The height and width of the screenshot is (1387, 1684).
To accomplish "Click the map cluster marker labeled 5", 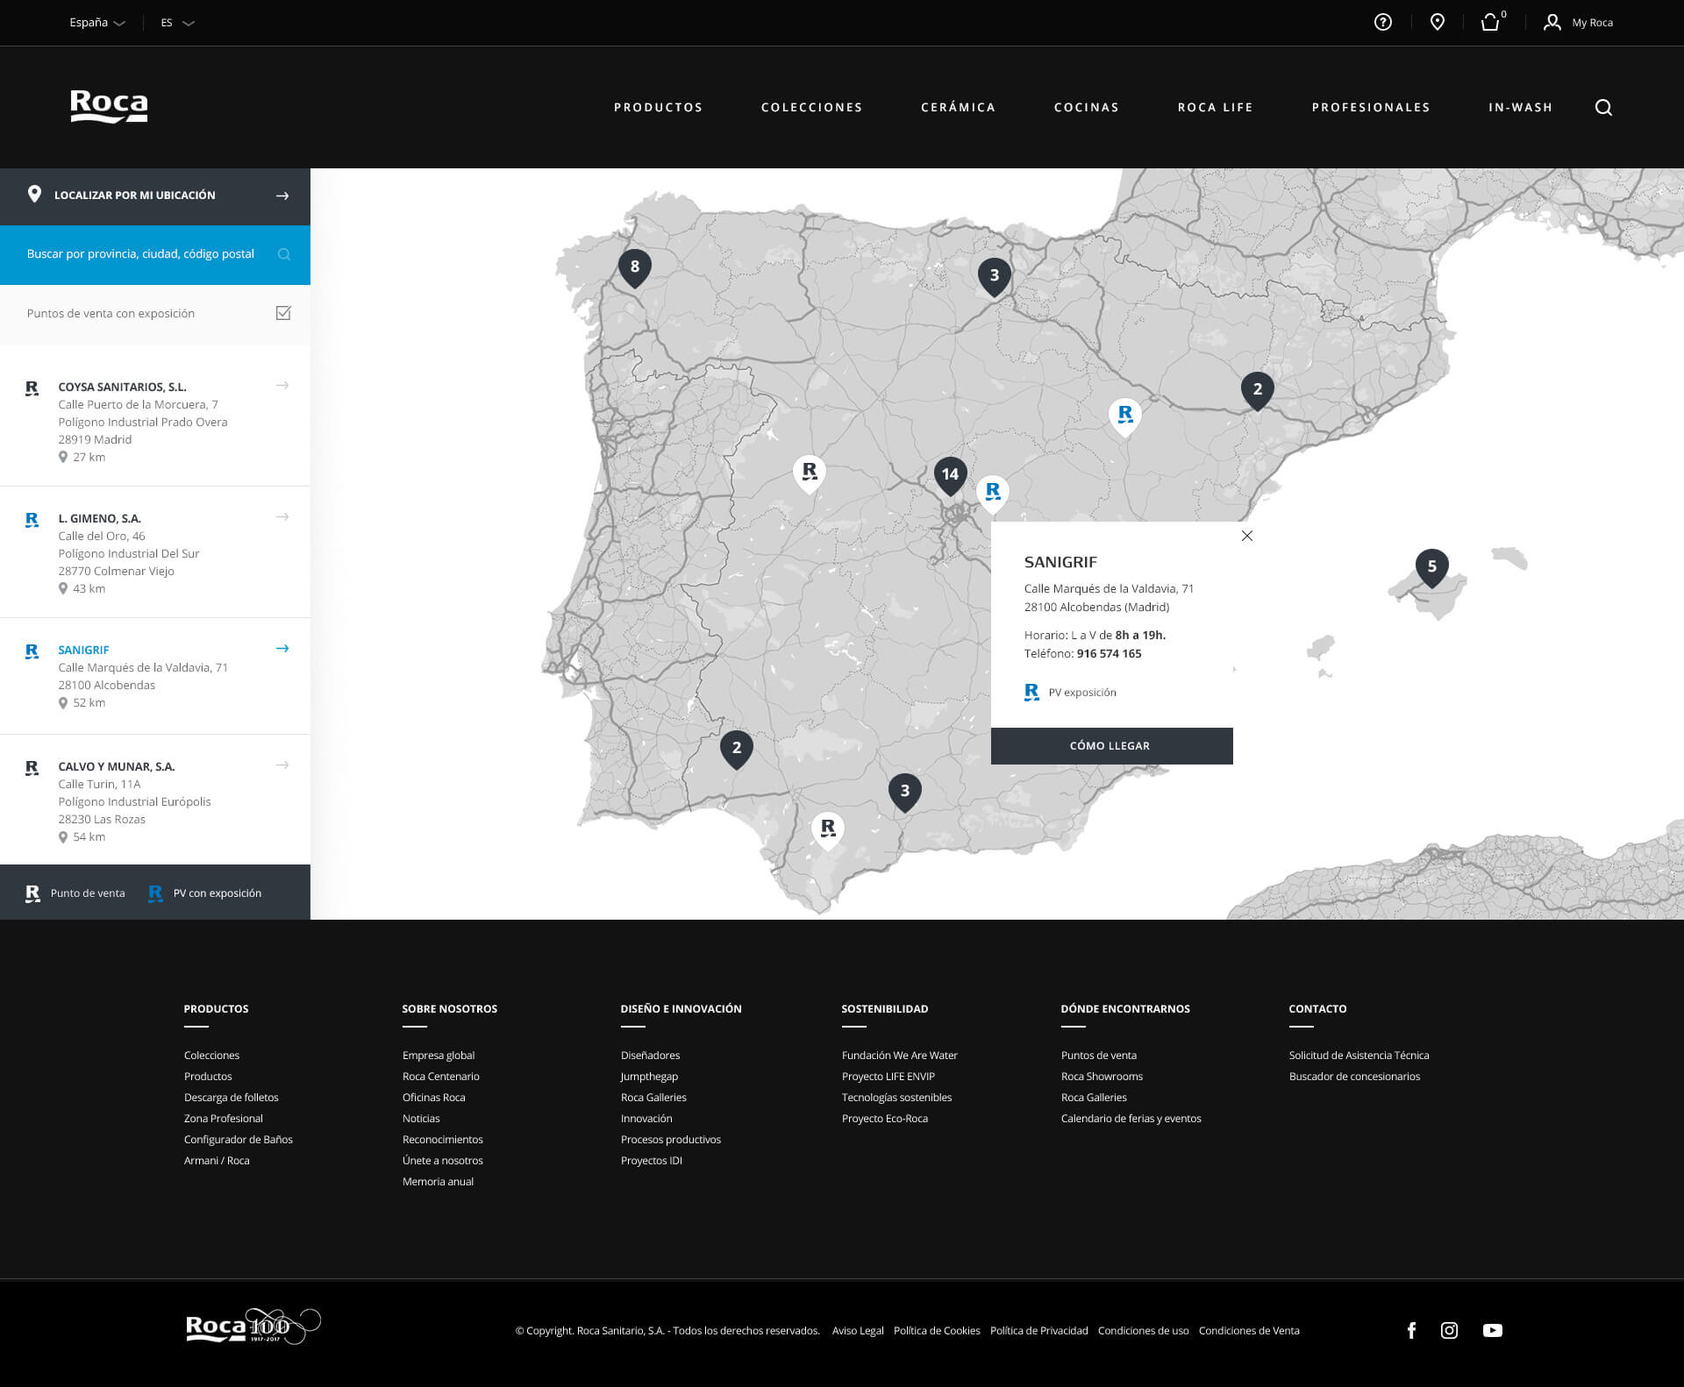I will click(x=1431, y=568).
